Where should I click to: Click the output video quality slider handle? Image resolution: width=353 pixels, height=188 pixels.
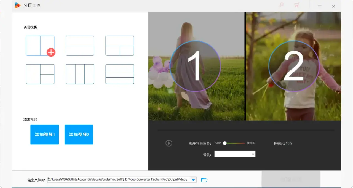pos(225,143)
